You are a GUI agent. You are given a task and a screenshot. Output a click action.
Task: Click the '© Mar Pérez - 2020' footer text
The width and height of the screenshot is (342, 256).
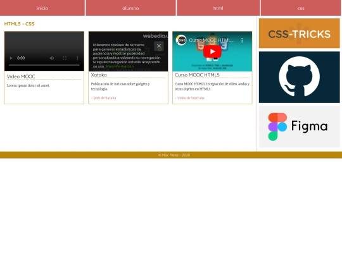(174, 155)
